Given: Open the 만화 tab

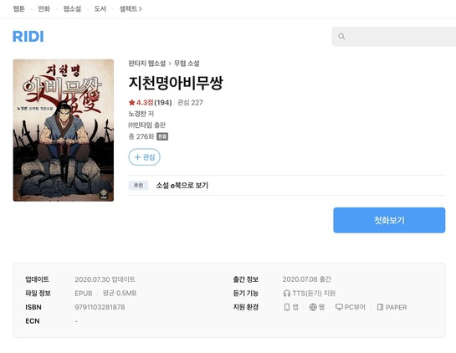Looking at the screenshot, I should tap(44, 9).
